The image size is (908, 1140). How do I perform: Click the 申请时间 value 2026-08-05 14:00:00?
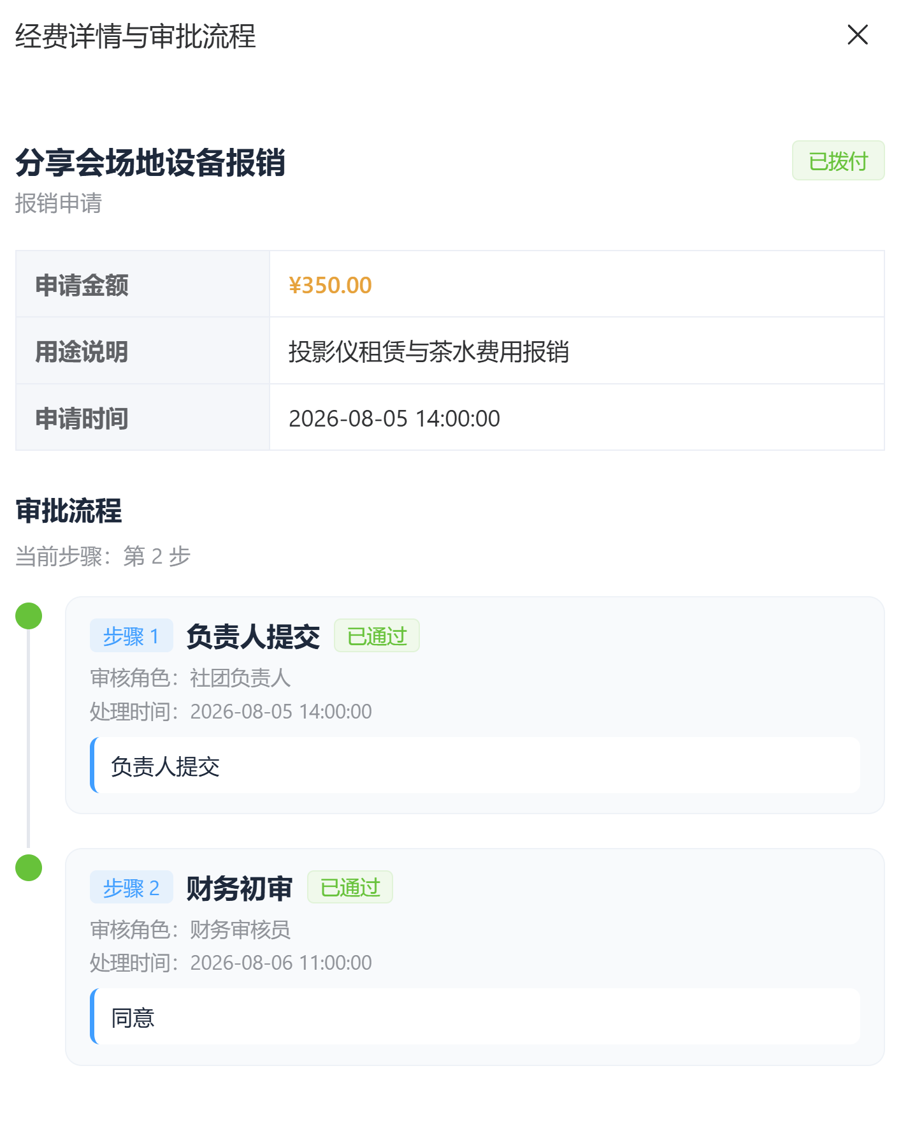[x=394, y=418]
